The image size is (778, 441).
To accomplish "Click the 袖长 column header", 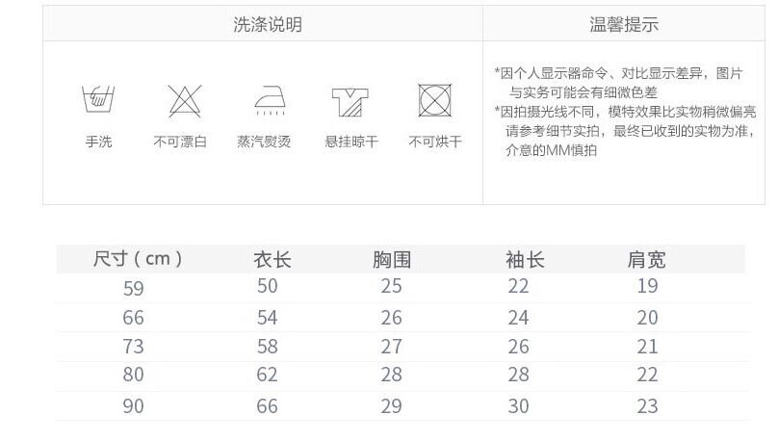I will coord(524,259).
